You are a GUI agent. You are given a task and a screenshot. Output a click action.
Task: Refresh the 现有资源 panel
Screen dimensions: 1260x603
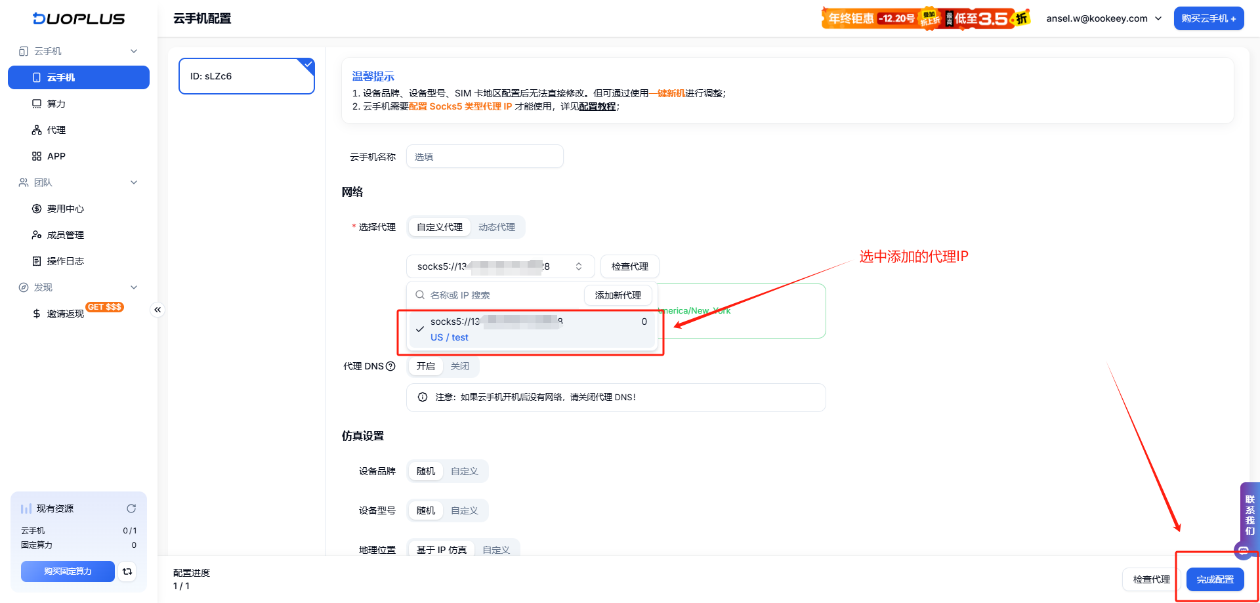131,508
